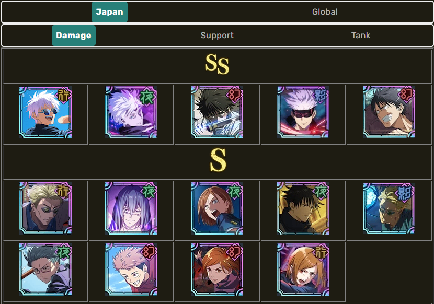The image size is (434, 304).
Task: Select the Yuta with katana character icon
Action: 217,112
